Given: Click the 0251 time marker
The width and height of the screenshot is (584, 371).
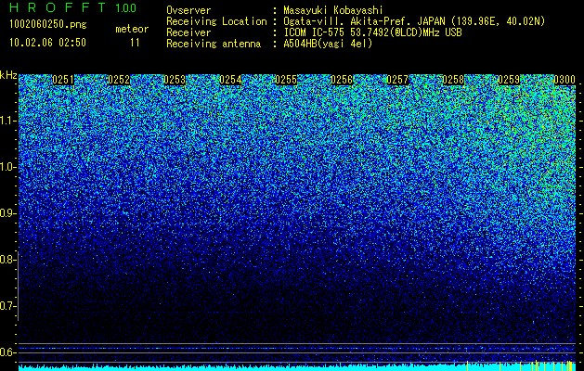Looking at the screenshot, I should [63, 80].
